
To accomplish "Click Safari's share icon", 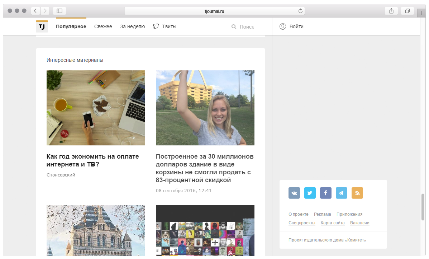I will [x=391, y=11].
